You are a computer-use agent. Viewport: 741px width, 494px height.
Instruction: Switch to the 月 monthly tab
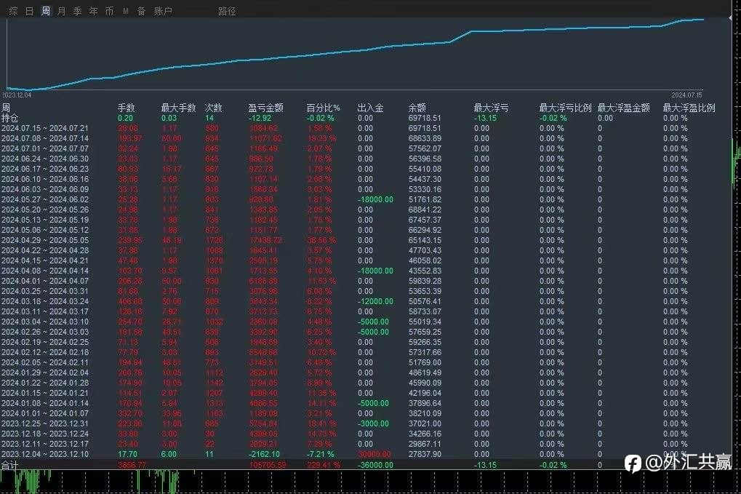point(61,11)
